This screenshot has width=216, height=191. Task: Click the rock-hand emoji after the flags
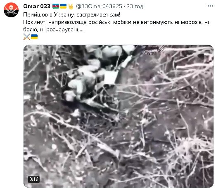point(71,7)
